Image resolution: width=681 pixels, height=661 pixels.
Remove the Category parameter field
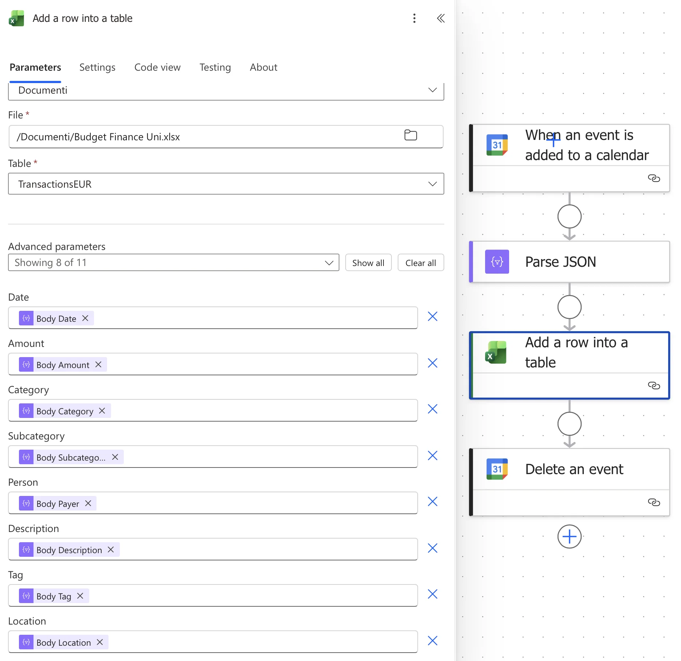pos(432,409)
